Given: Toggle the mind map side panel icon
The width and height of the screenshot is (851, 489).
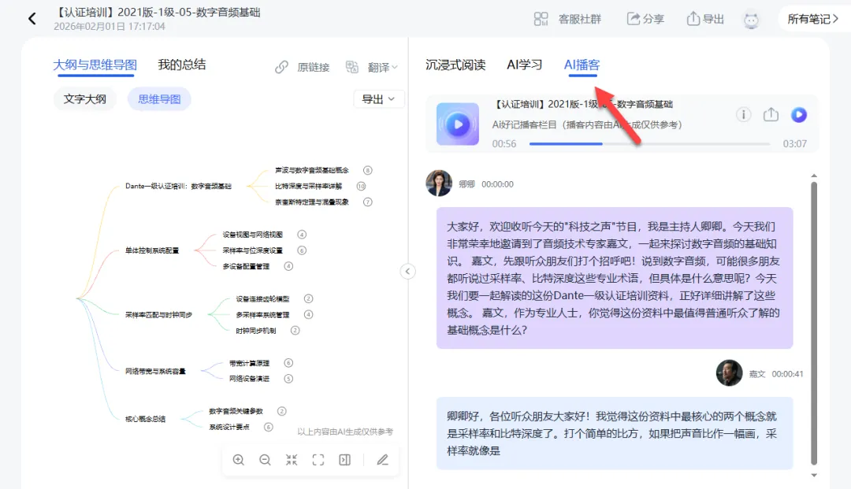Looking at the screenshot, I should point(344,460).
